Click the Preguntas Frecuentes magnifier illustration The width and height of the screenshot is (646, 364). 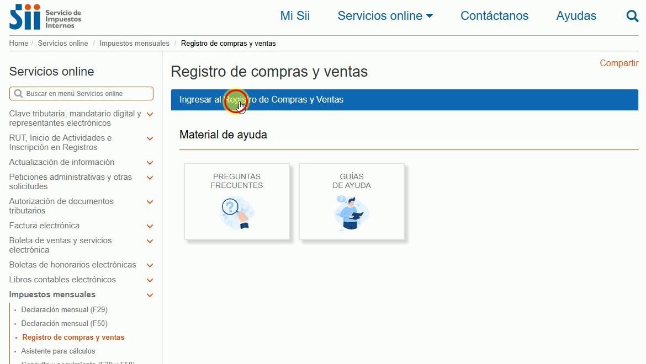237,213
